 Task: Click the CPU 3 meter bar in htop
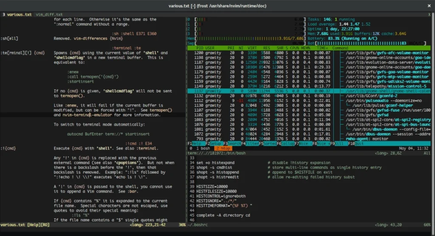pyautogui.click(x=247, y=34)
